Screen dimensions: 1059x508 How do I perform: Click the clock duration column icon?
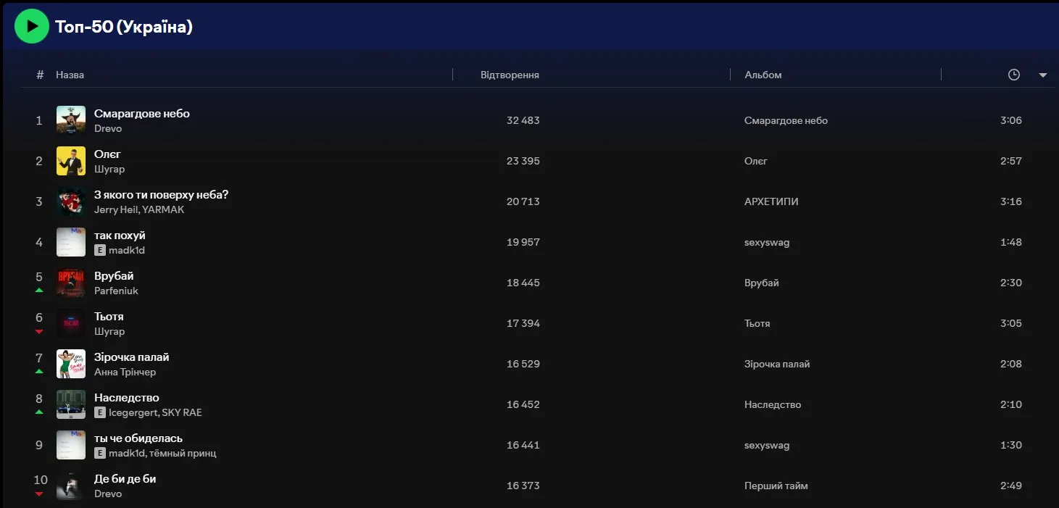(x=1013, y=75)
